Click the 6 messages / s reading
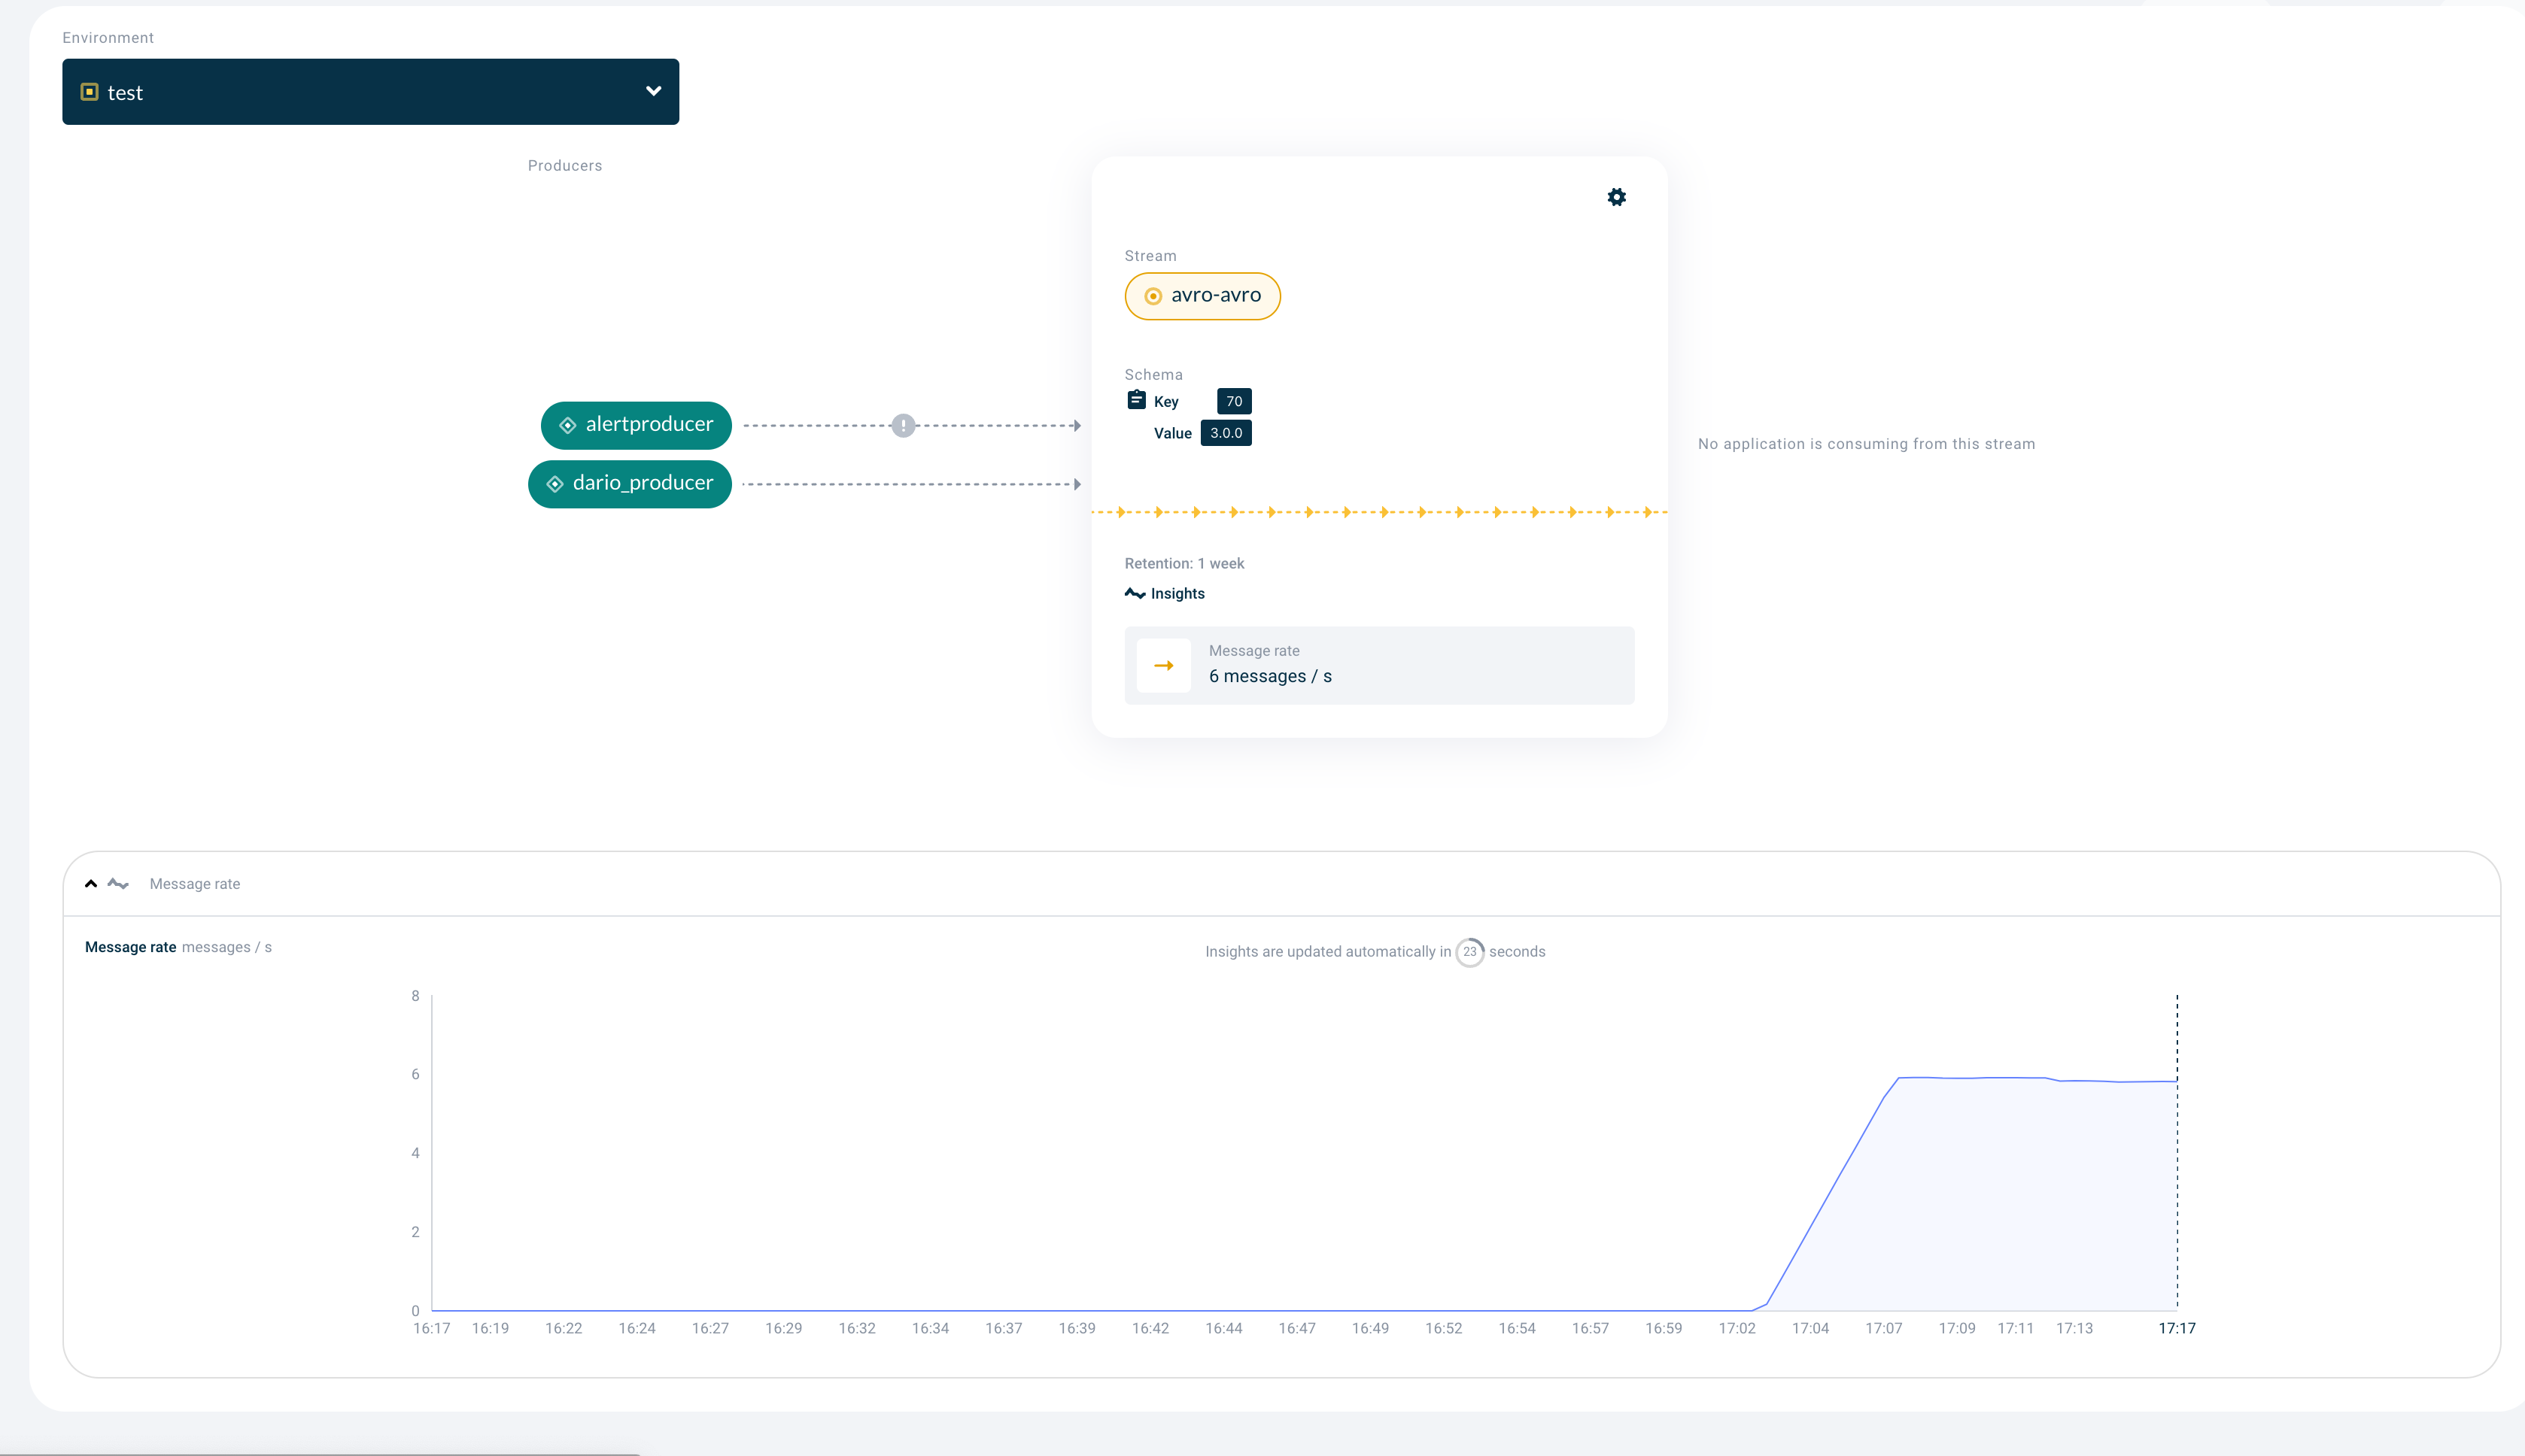Viewport: 2525px width, 1456px height. pos(1269,675)
